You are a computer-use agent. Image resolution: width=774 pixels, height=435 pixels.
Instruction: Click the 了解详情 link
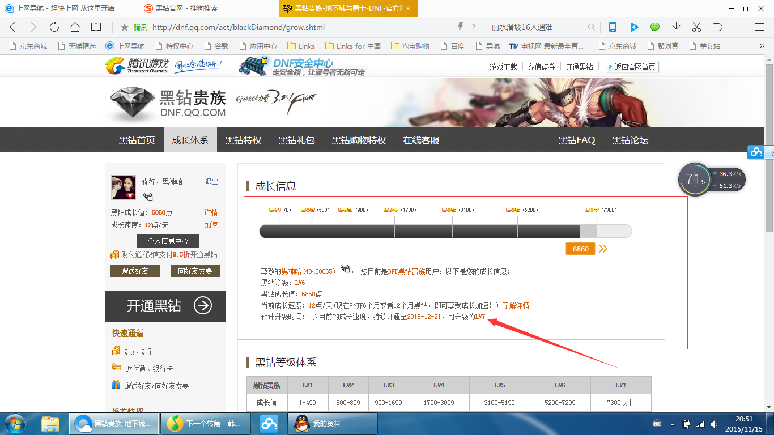point(516,305)
